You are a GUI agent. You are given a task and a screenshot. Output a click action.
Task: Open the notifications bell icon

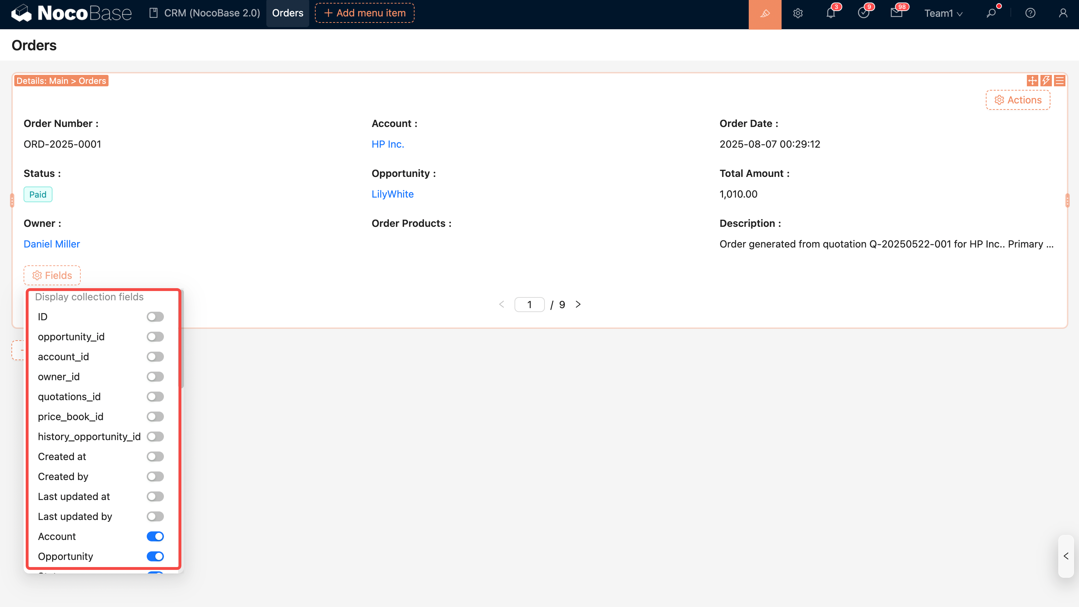[830, 14]
